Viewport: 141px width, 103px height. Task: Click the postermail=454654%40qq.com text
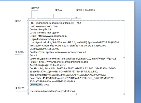[x=47, y=78]
